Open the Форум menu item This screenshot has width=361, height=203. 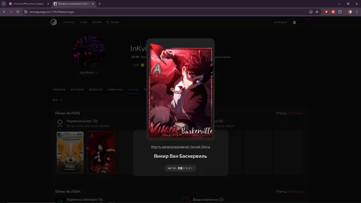tap(97, 22)
